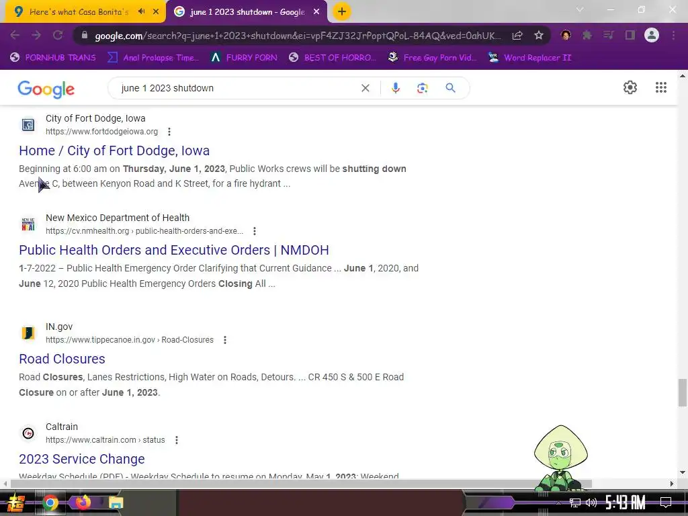Open Chrome three-dot main menu
The height and width of the screenshot is (516, 688).
673,35
